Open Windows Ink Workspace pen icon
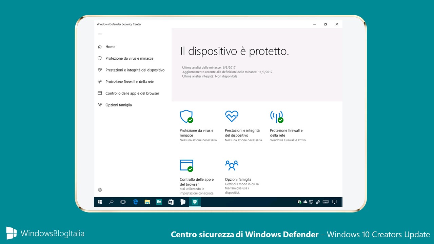Viewport: 434px width, 244px height. coord(318,202)
